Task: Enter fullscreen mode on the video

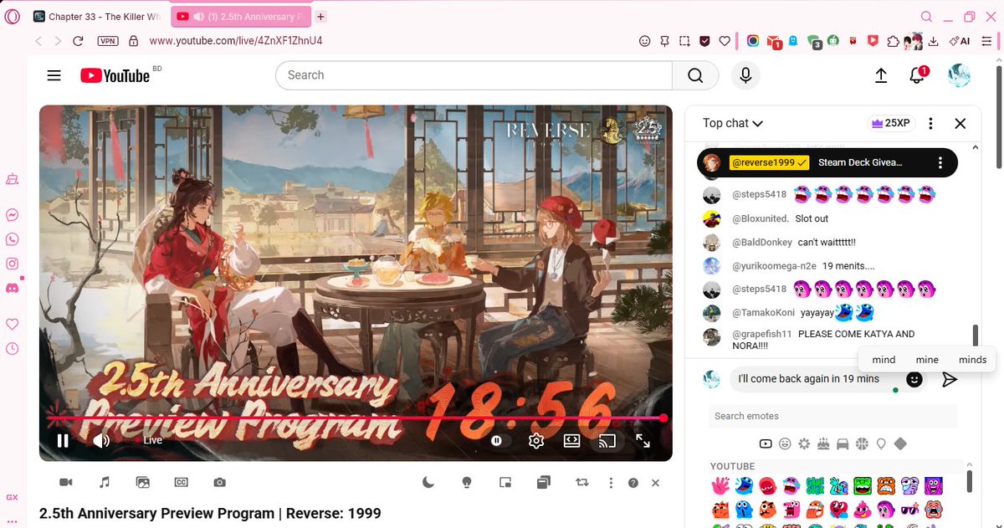Action: 643,440
